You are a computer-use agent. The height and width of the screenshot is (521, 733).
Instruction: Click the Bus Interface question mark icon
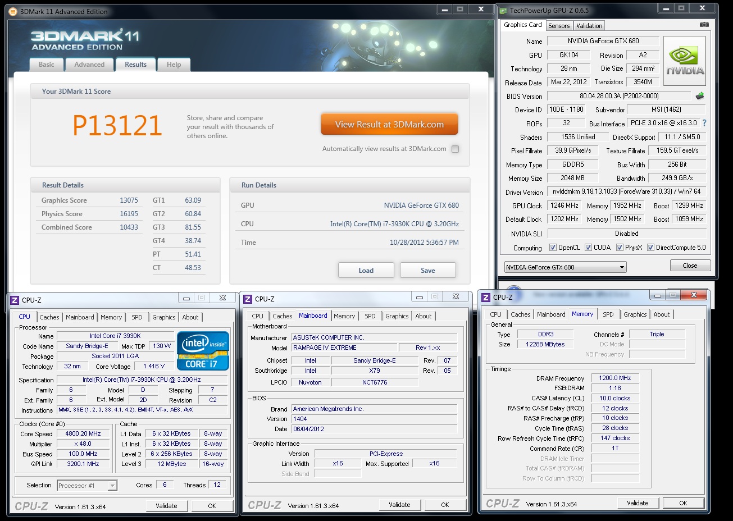point(704,123)
